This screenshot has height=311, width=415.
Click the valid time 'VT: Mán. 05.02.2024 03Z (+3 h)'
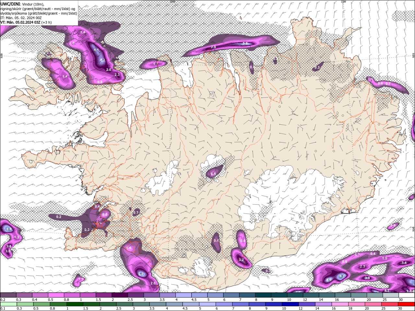pyautogui.click(x=26, y=22)
